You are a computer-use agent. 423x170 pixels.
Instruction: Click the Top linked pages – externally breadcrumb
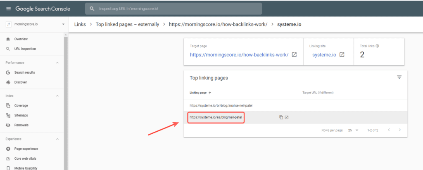coord(127,24)
